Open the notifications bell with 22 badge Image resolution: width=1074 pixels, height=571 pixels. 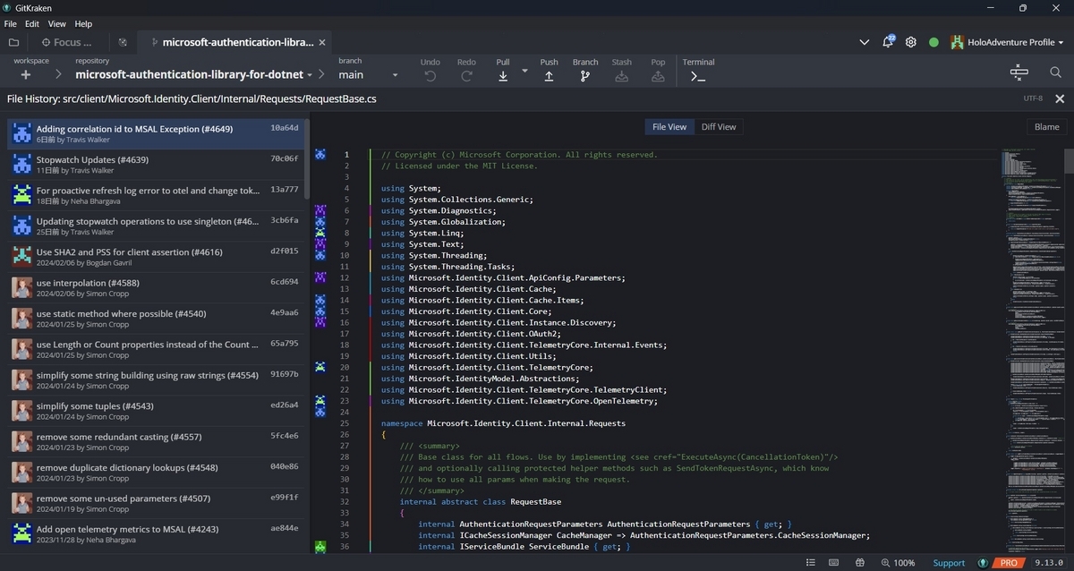click(x=888, y=42)
